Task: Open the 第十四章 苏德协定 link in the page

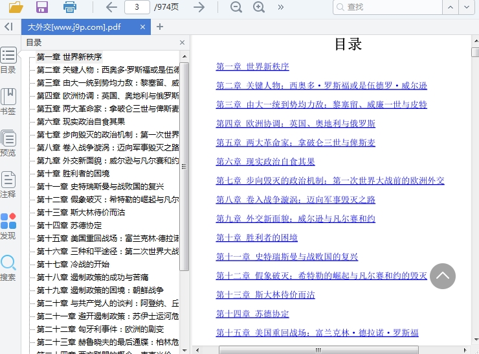Action: [252, 314]
